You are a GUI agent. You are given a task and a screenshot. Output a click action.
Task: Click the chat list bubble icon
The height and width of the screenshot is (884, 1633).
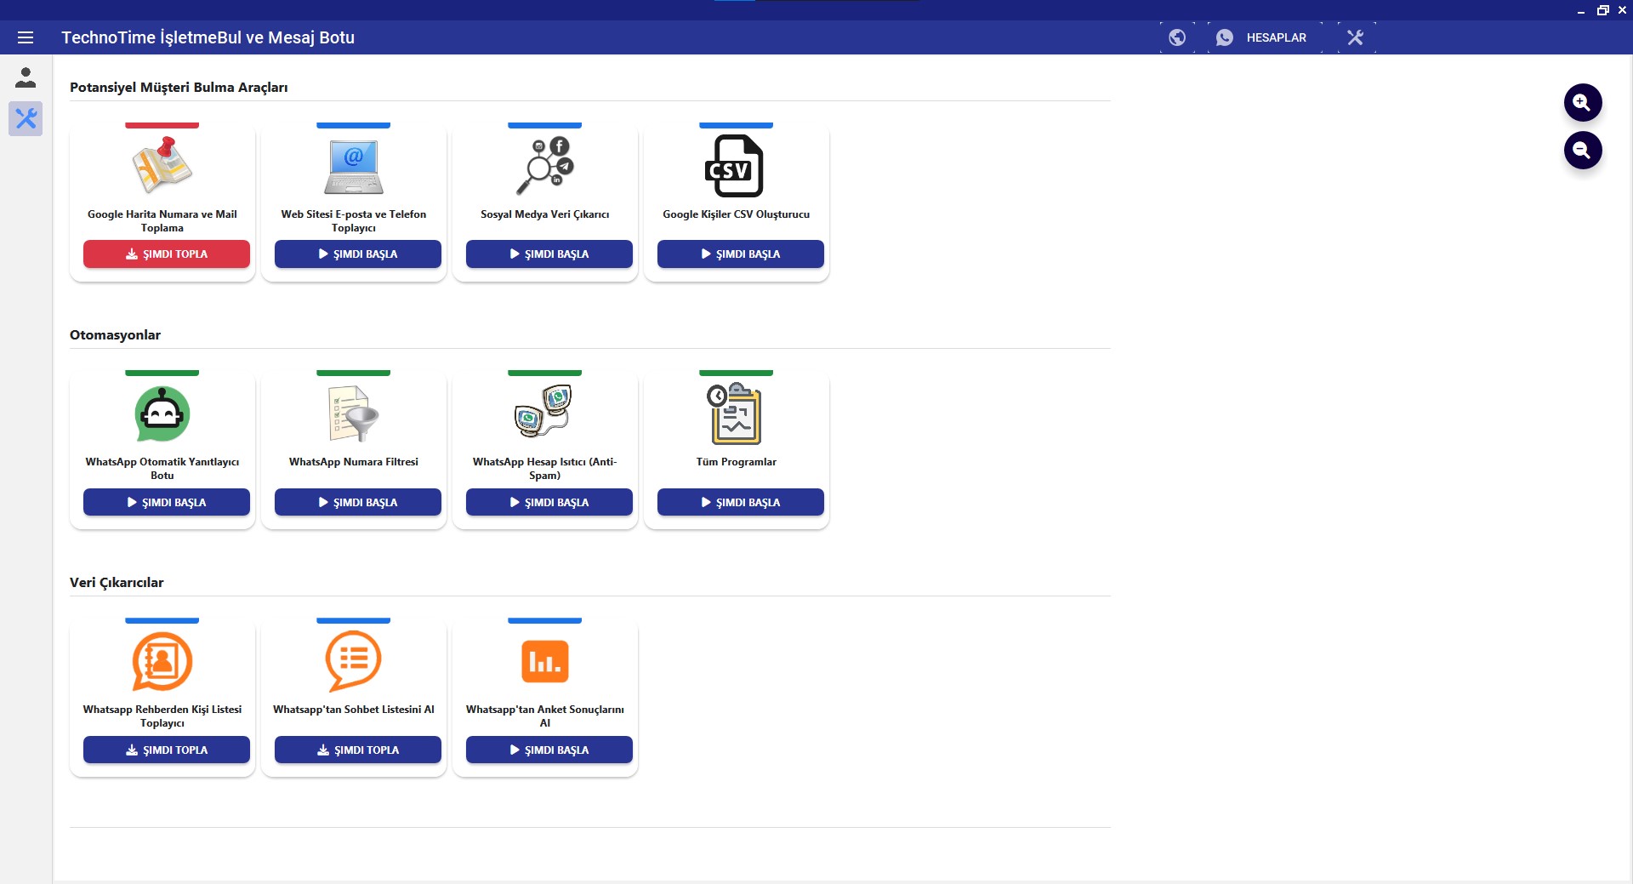tap(353, 661)
